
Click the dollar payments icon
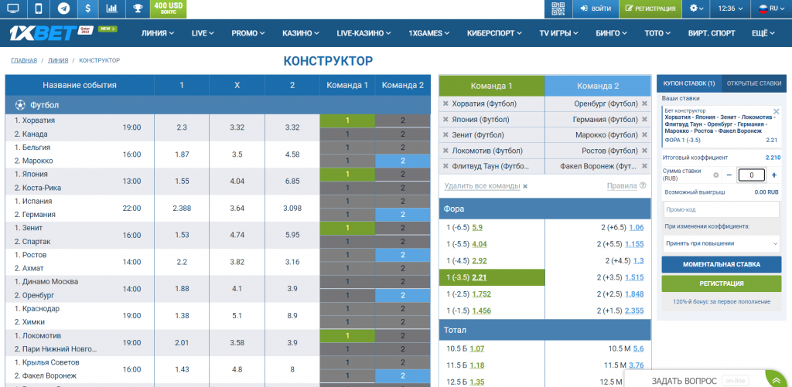point(88,8)
